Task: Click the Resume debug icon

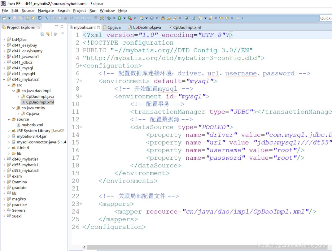Action: tap(55, 18)
